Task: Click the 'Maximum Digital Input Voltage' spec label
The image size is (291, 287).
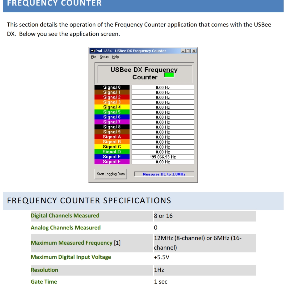Action: (71, 257)
